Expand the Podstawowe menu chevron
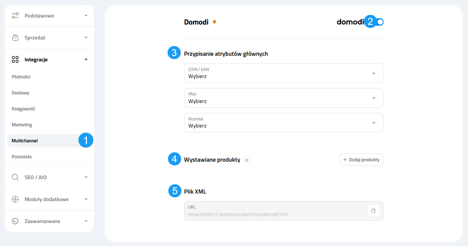468x246 pixels. [x=86, y=16]
